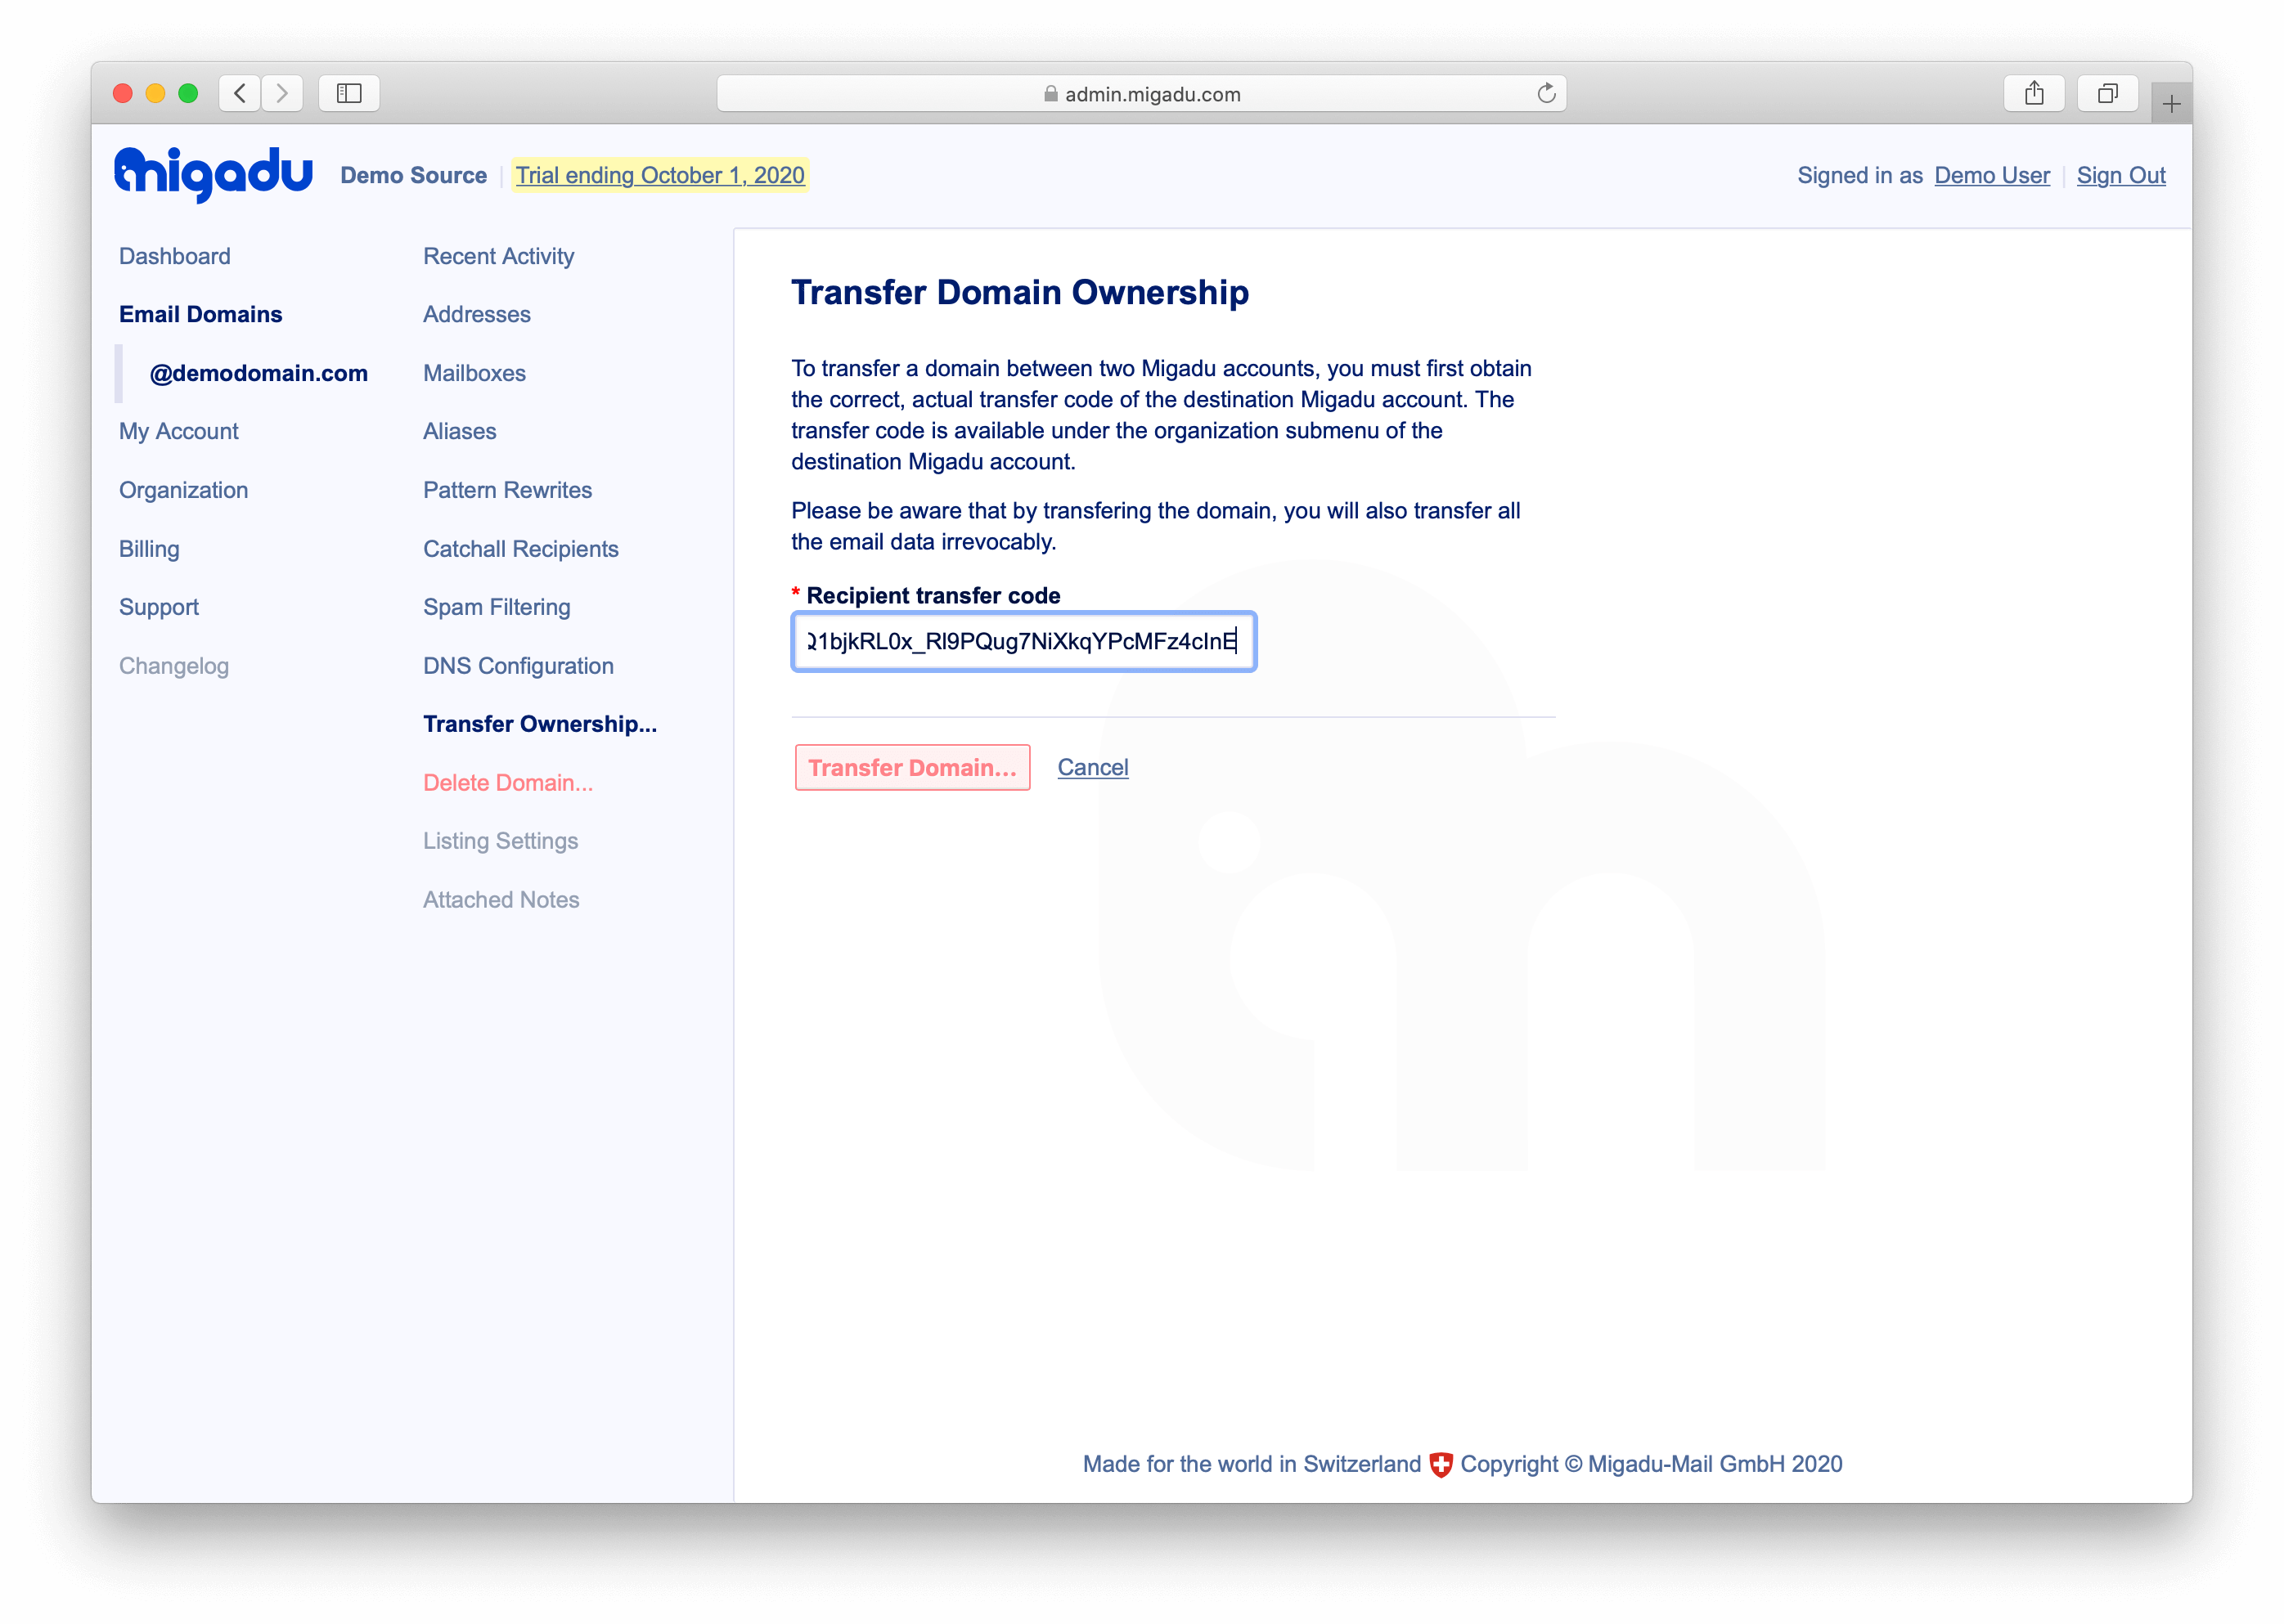This screenshot has height=1624, width=2284.
Task: Go to Mailboxes
Action: tap(474, 373)
